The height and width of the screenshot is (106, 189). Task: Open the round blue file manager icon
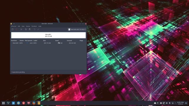18,103
